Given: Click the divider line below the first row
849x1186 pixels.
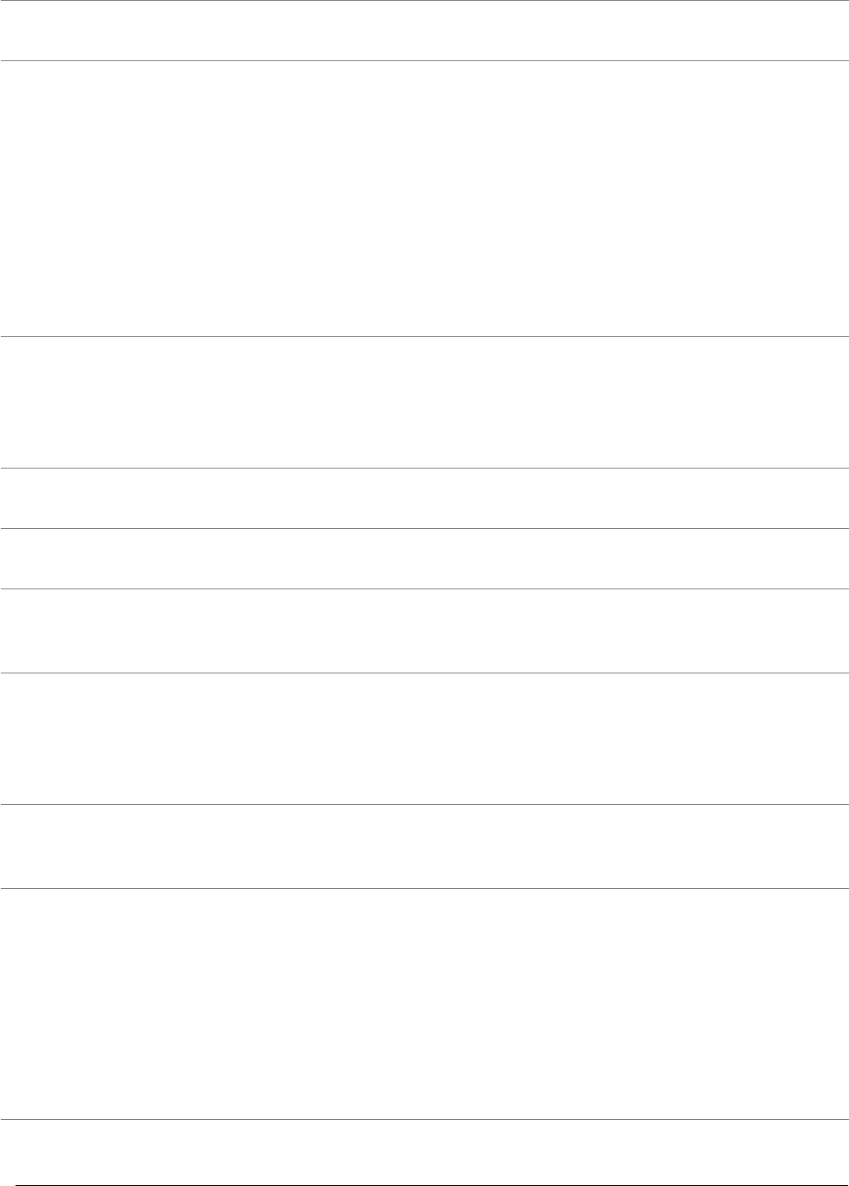Looking at the screenshot, I should tap(424, 60).
